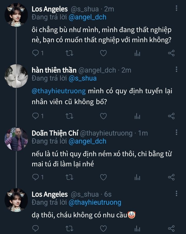Viewport: 186px width, 234px height.
Task: Open more options on first Los Angeles tweet
Action: (x=176, y=9)
